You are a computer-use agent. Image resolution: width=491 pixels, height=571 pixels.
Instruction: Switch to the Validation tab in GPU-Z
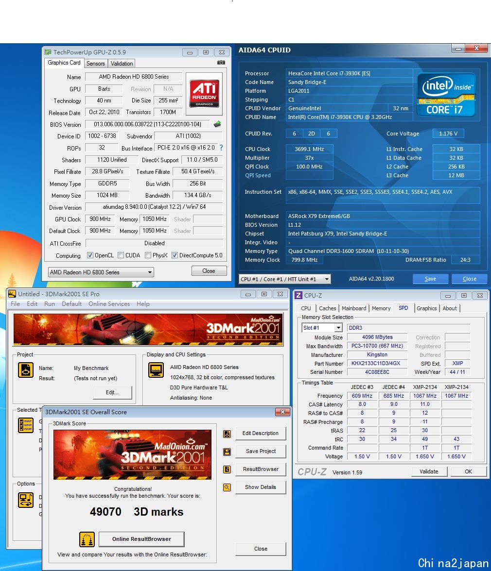(x=122, y=63)
